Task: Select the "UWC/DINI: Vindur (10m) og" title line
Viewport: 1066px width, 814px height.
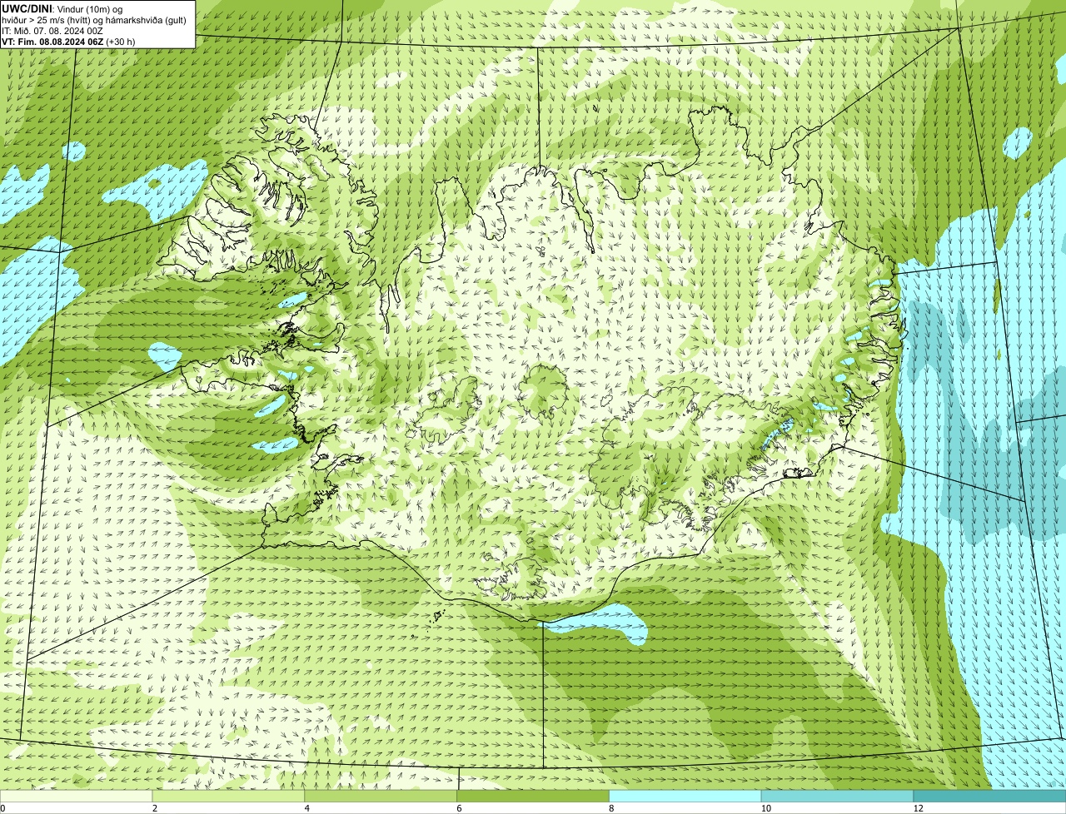Action: tap(62, 8)
